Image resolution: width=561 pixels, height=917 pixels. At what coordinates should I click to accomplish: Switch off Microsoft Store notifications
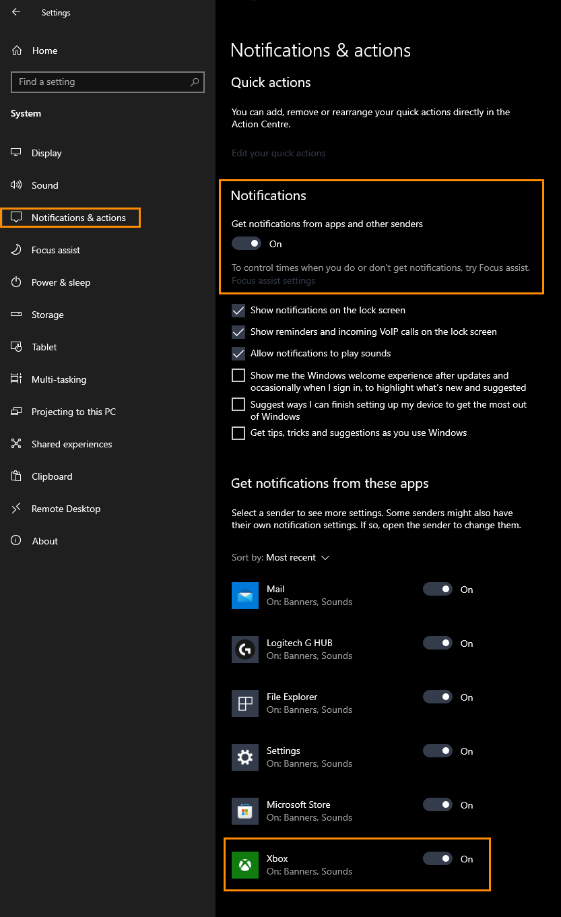pyautogui.click(x=438, y=804)
